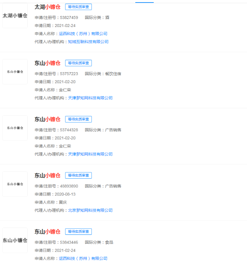Open the 太湖小镰仓 trademark thumbnail image

[15, 15]
